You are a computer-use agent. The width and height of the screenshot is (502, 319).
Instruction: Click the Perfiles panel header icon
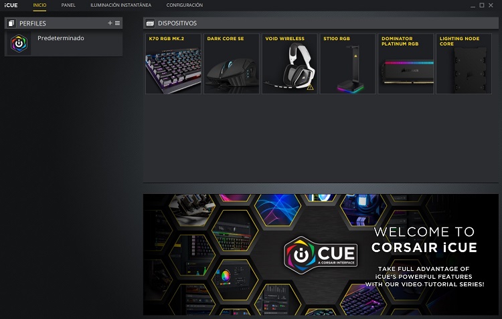point(11,23)
